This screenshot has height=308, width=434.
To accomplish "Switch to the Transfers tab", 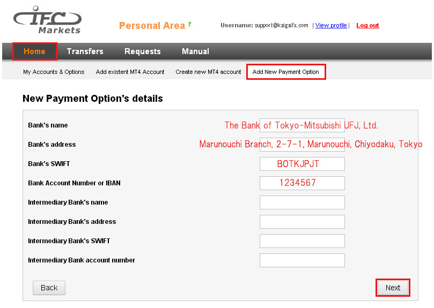I will tap(85, 51).
